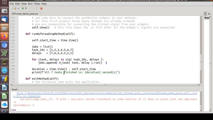Click the 'def exitMethod(self):' line

pos(42,79)
